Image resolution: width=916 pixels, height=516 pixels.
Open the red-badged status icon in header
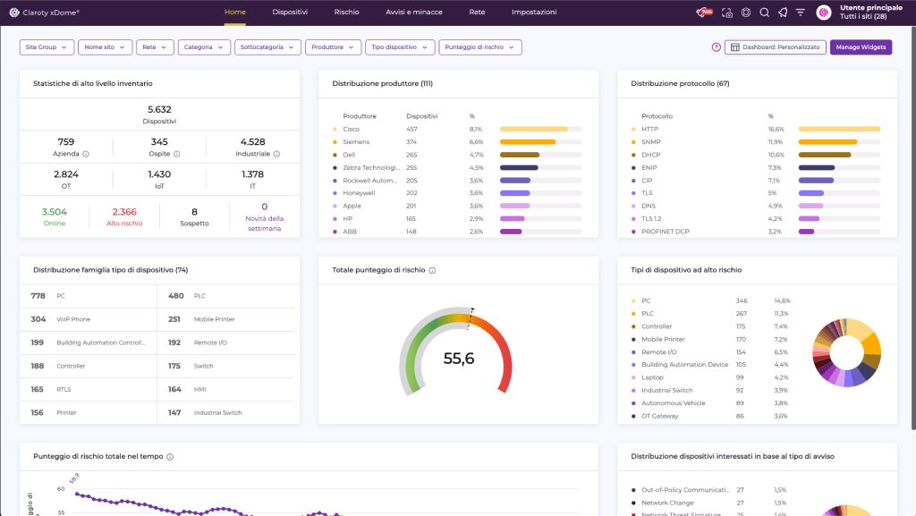coord(705,13)
